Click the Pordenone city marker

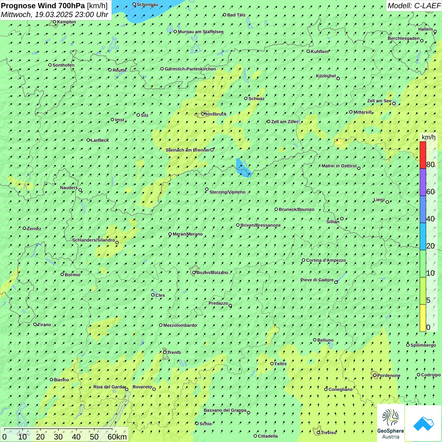coord(375,375)
